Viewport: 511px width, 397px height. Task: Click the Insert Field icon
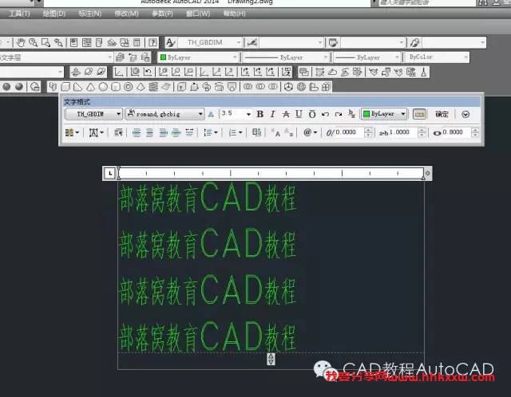[x=257, y=132]
